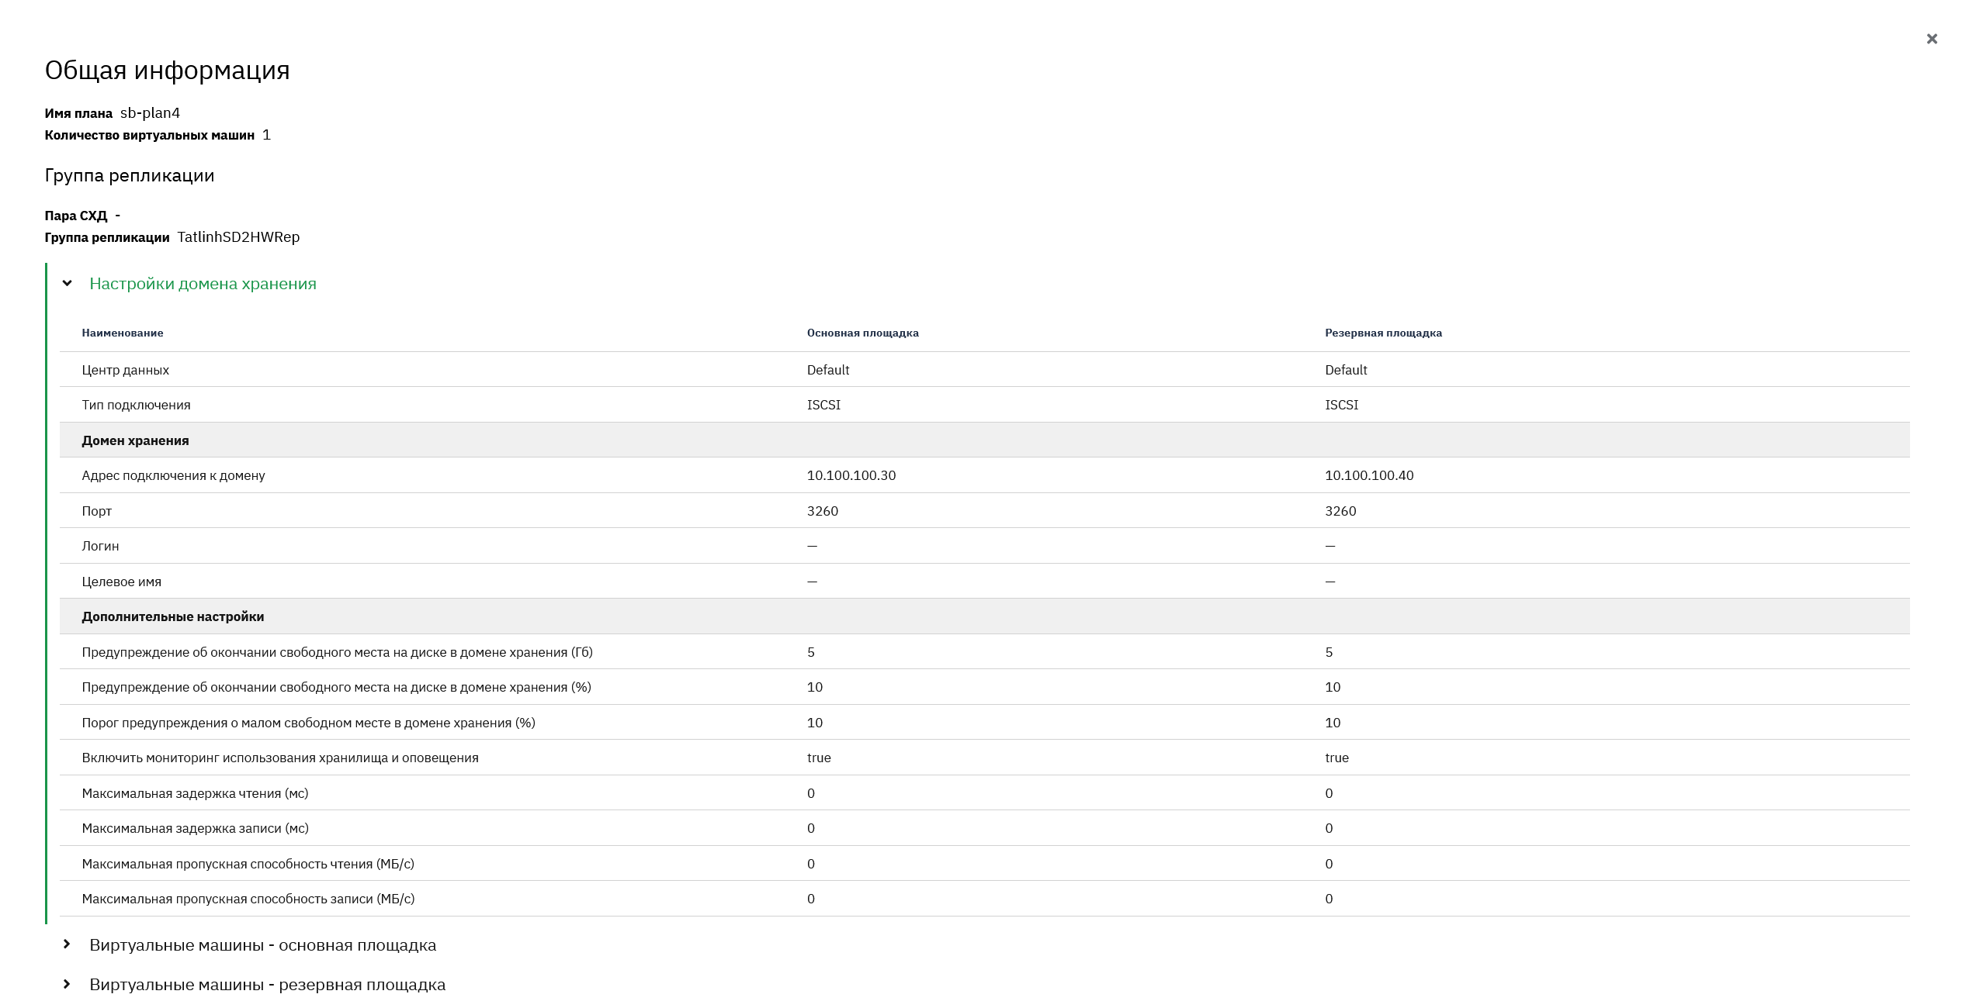Click 'Наименование' column header
Image resolution: width=1969 pixels, height=1008 pixels.
[123, 333]
